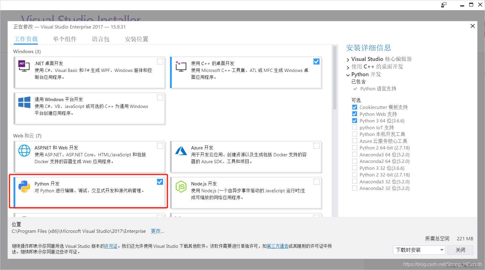Switch to the 工作负载 tab
The width and height of the screenshot is (485, 270).
click(26, 39)
